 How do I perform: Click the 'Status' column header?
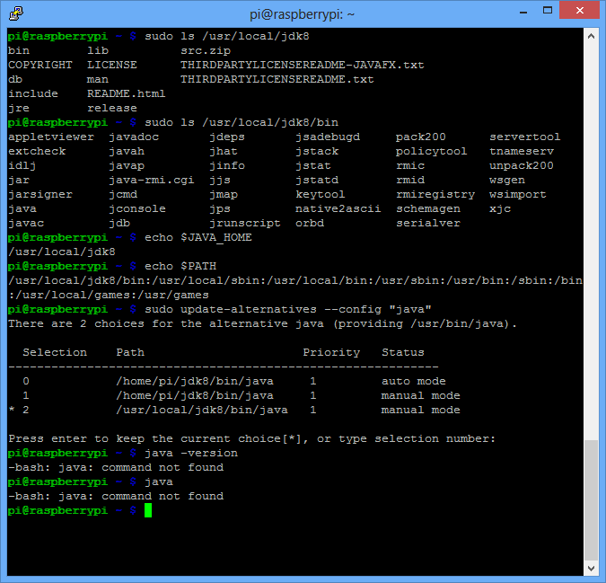click(x=403, y=352)
